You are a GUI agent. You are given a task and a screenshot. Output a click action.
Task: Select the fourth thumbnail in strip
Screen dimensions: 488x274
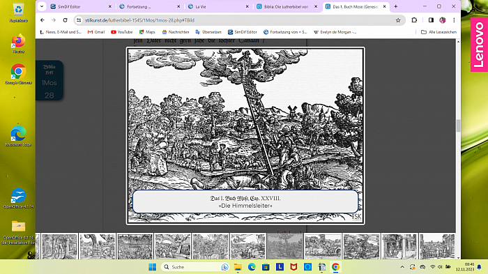(x=173, y=246)
